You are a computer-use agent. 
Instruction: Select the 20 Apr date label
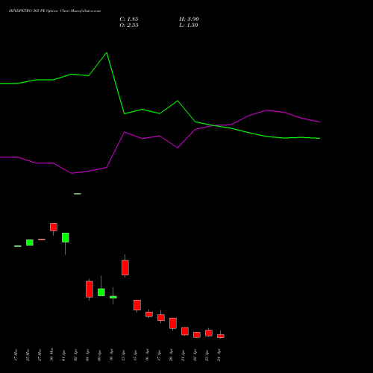(171, 355)
